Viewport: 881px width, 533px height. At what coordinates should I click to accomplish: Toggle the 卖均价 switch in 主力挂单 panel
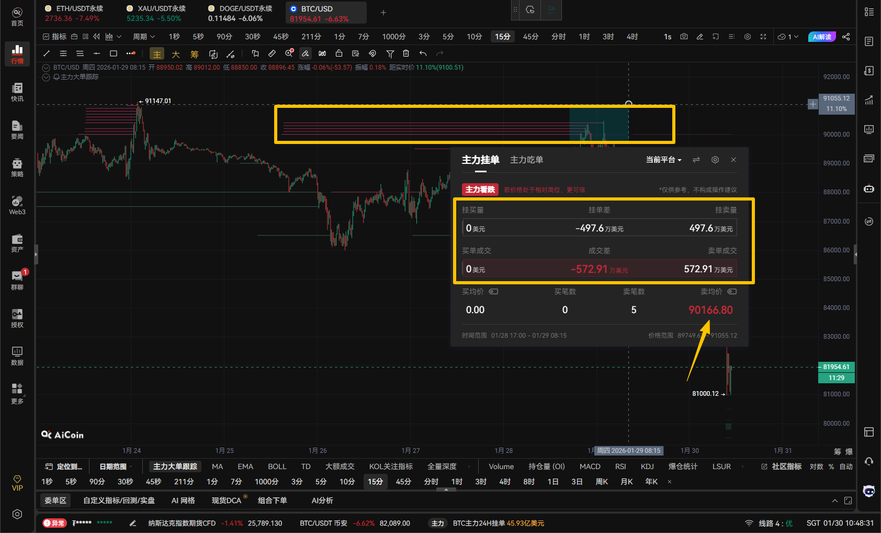(x=732, y=292)
